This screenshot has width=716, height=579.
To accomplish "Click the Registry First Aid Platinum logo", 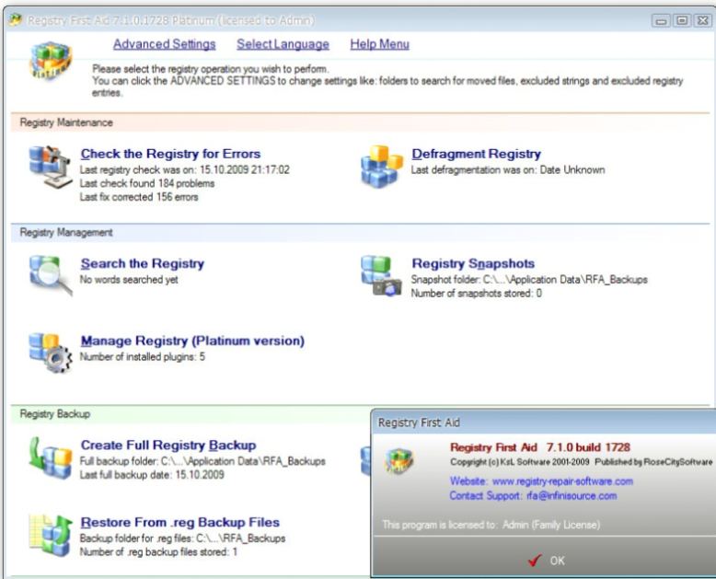I will (51, 61).
